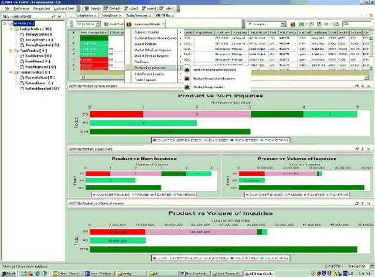Close the TodayActive tab with its X
The image size is (375, 277).
[x=95, y=16]
